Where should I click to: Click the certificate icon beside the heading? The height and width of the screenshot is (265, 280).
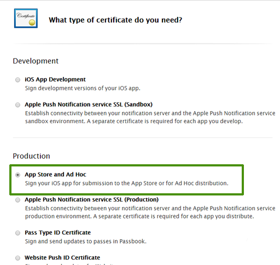tap(26, 18)
